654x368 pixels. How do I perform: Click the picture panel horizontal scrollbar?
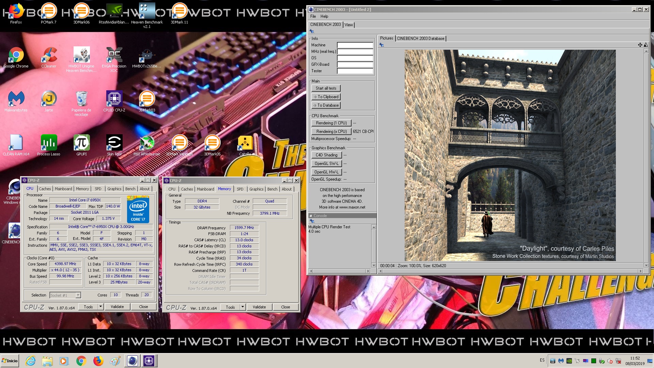point(511,271)
